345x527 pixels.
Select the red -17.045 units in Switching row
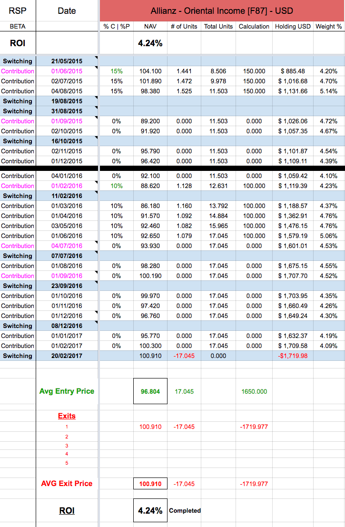coord(184,356)
